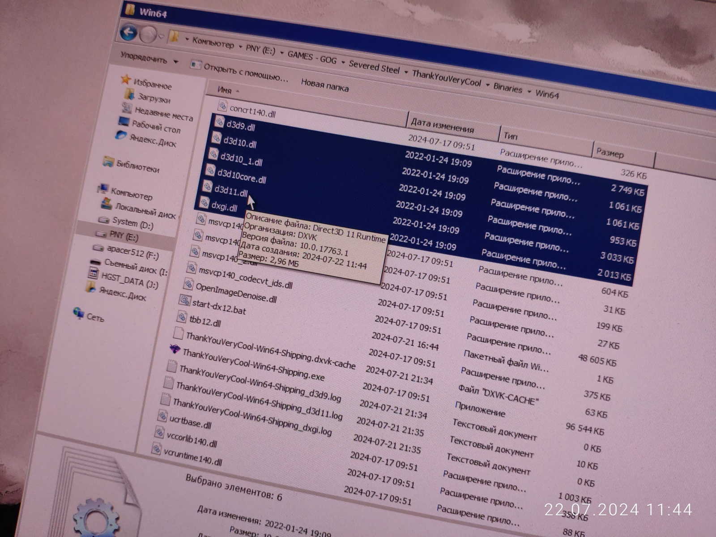Click the start-dx12.bat batch file icon

click(185, 300)
